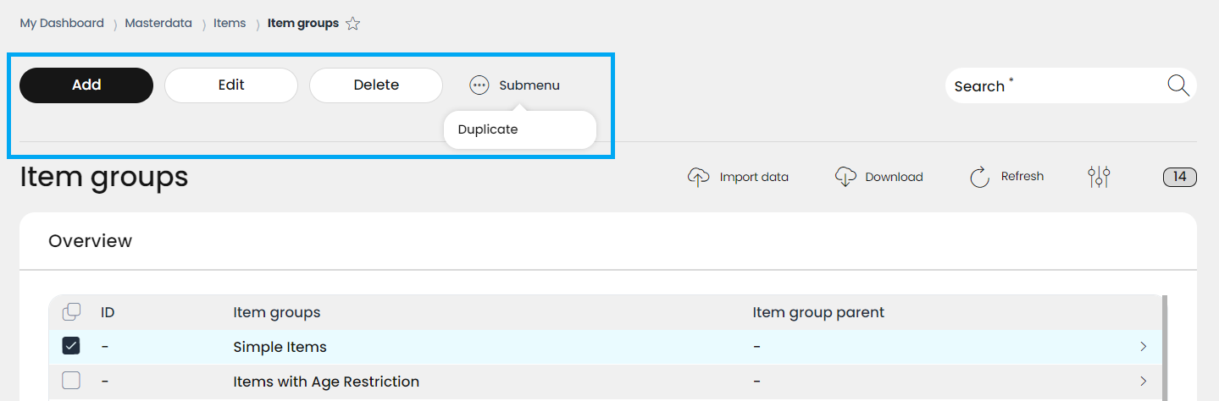Open the filter sliders settings icon

[1099, 177]
